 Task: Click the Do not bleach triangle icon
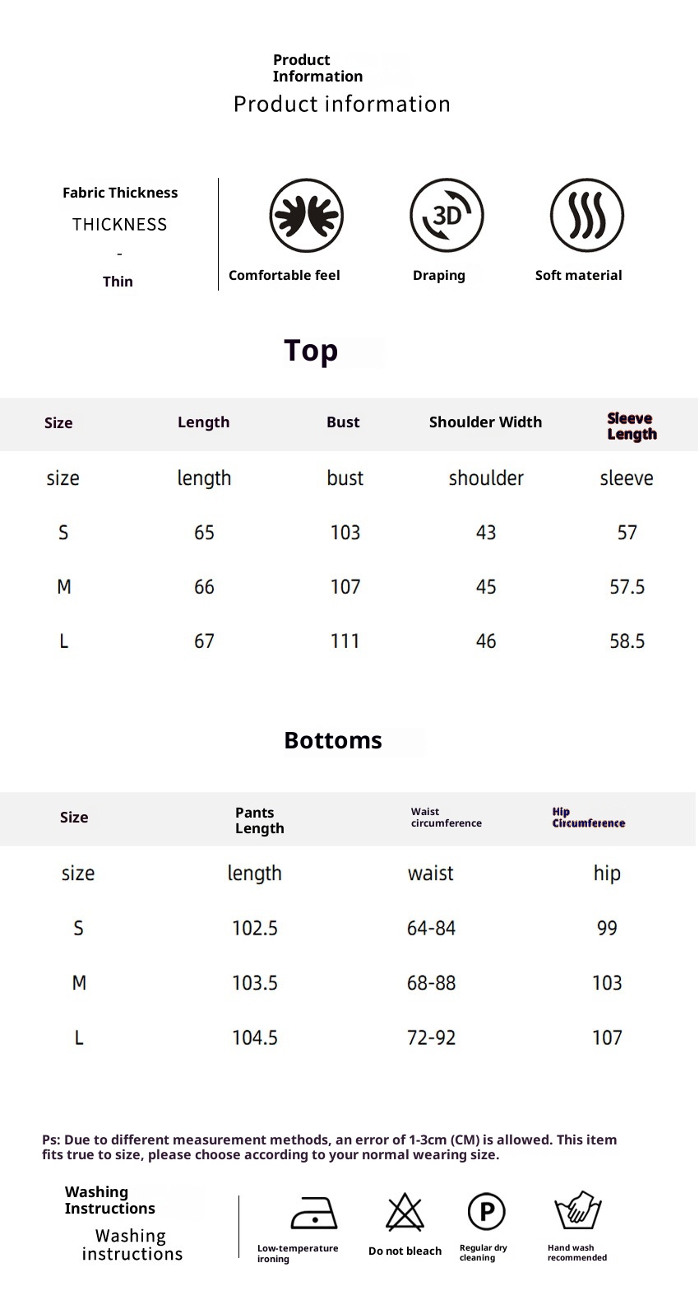pos(405,1212)
